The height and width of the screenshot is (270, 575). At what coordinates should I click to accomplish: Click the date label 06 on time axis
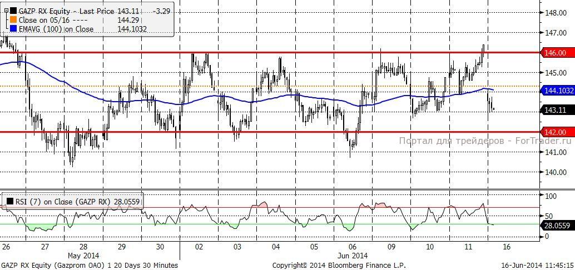[x=353, y=247]
